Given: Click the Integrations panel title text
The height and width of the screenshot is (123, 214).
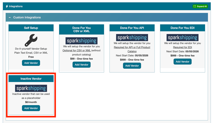Looking at the screenshot, I should coord(16,6).
